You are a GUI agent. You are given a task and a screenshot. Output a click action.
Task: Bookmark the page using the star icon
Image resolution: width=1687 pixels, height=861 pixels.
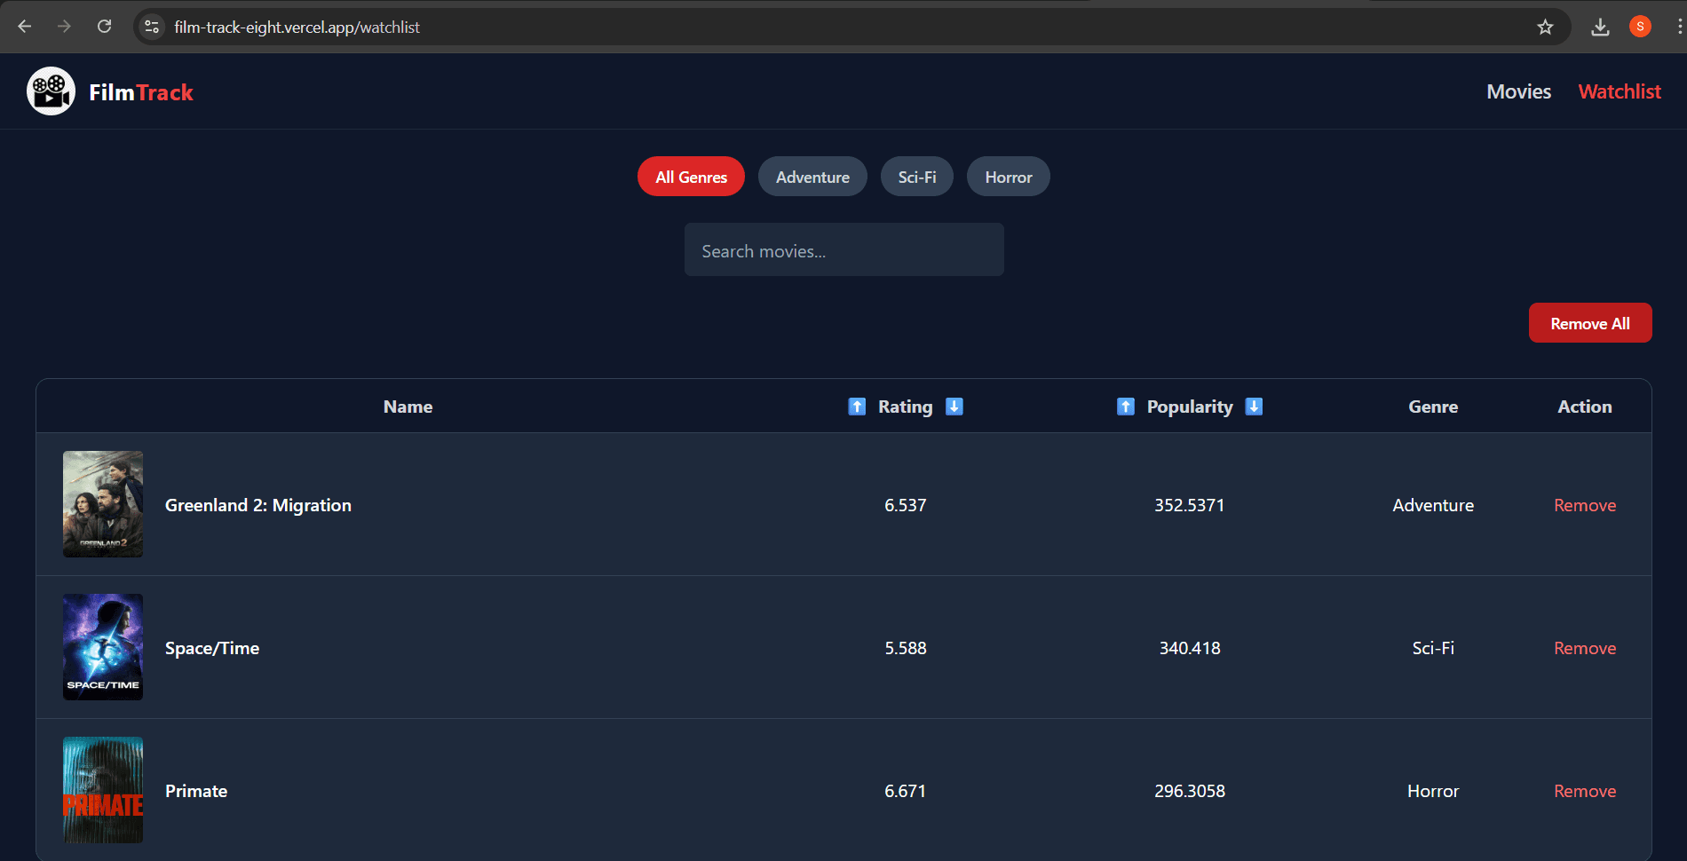click(x=1546, y=27)
